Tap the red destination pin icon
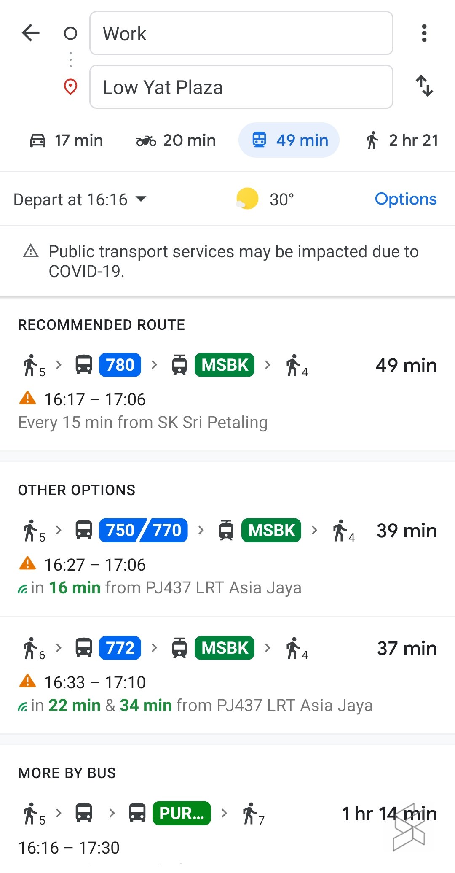 click(x=70, y=87)
